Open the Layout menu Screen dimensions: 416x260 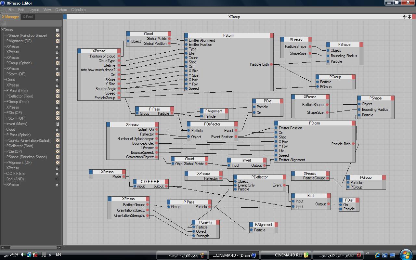click(x=33, y=10)
